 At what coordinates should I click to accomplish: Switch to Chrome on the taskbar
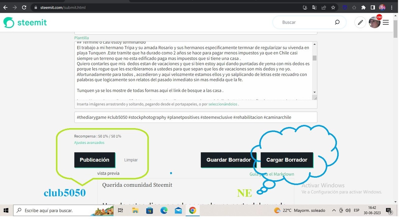[192, 210]
